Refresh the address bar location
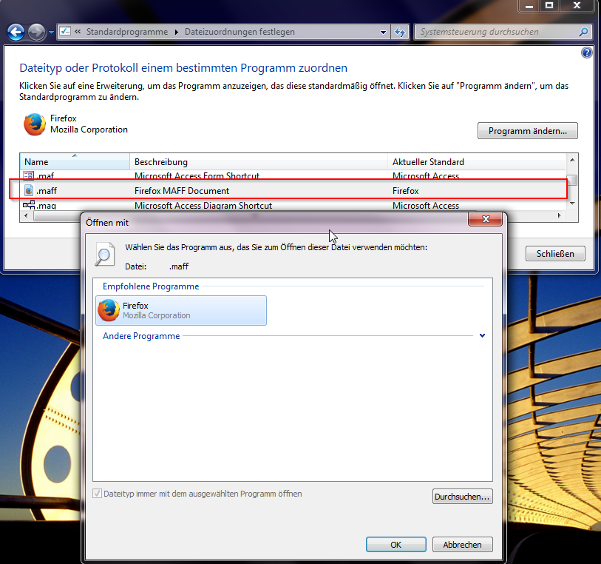The height and width of the screenshot is (564, 601). pos(400,32)
